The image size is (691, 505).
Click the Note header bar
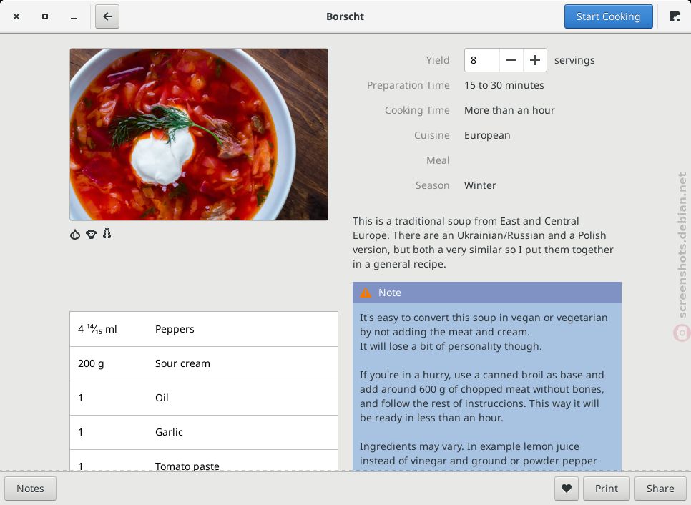tap(487, 293)
